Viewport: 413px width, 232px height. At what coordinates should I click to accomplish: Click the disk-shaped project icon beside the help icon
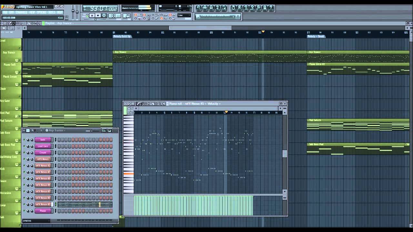point(265,8)
